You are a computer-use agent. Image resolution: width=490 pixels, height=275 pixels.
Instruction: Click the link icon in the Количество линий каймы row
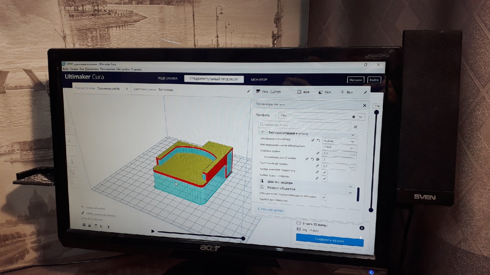pyautogui.click(x=307, y=159)
